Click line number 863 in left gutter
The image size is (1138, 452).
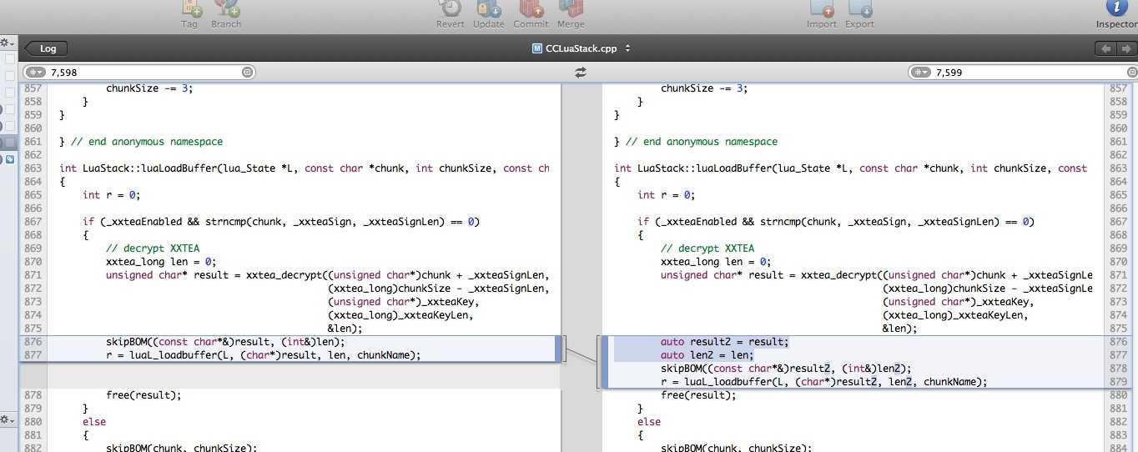33,168
